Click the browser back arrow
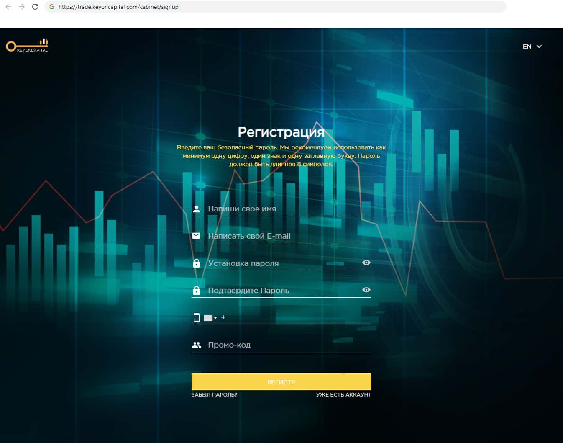 pyautogui.click(x=8, y=7)
